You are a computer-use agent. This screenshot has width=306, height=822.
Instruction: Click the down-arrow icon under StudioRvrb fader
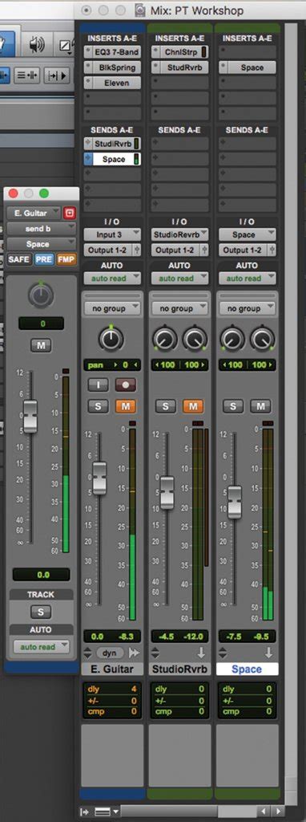pos(201,653)
